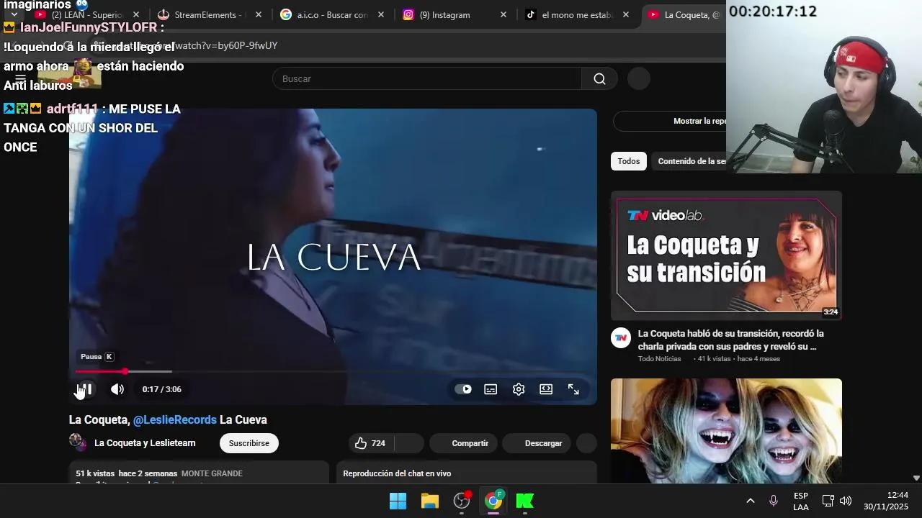The width and height of the screenshot is (922, 518).
Task: Open the vampire-fangs women thumbnail
Action: (726, 430)
